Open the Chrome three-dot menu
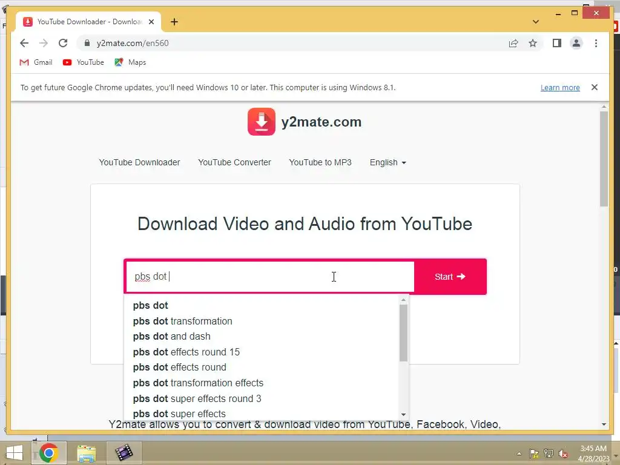 tap(596, 43)
